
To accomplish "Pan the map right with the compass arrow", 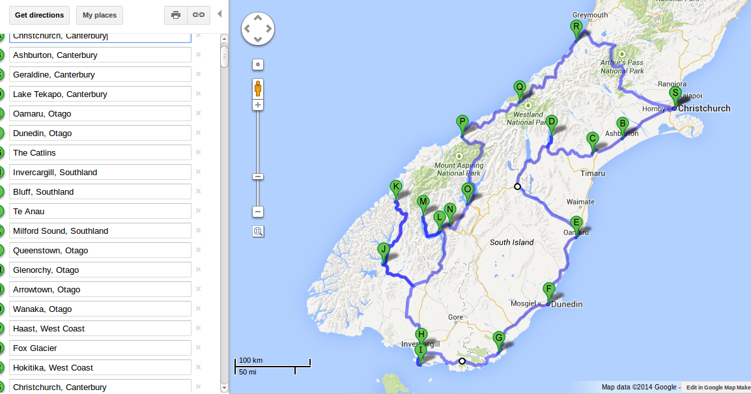I will coord(269,29).
